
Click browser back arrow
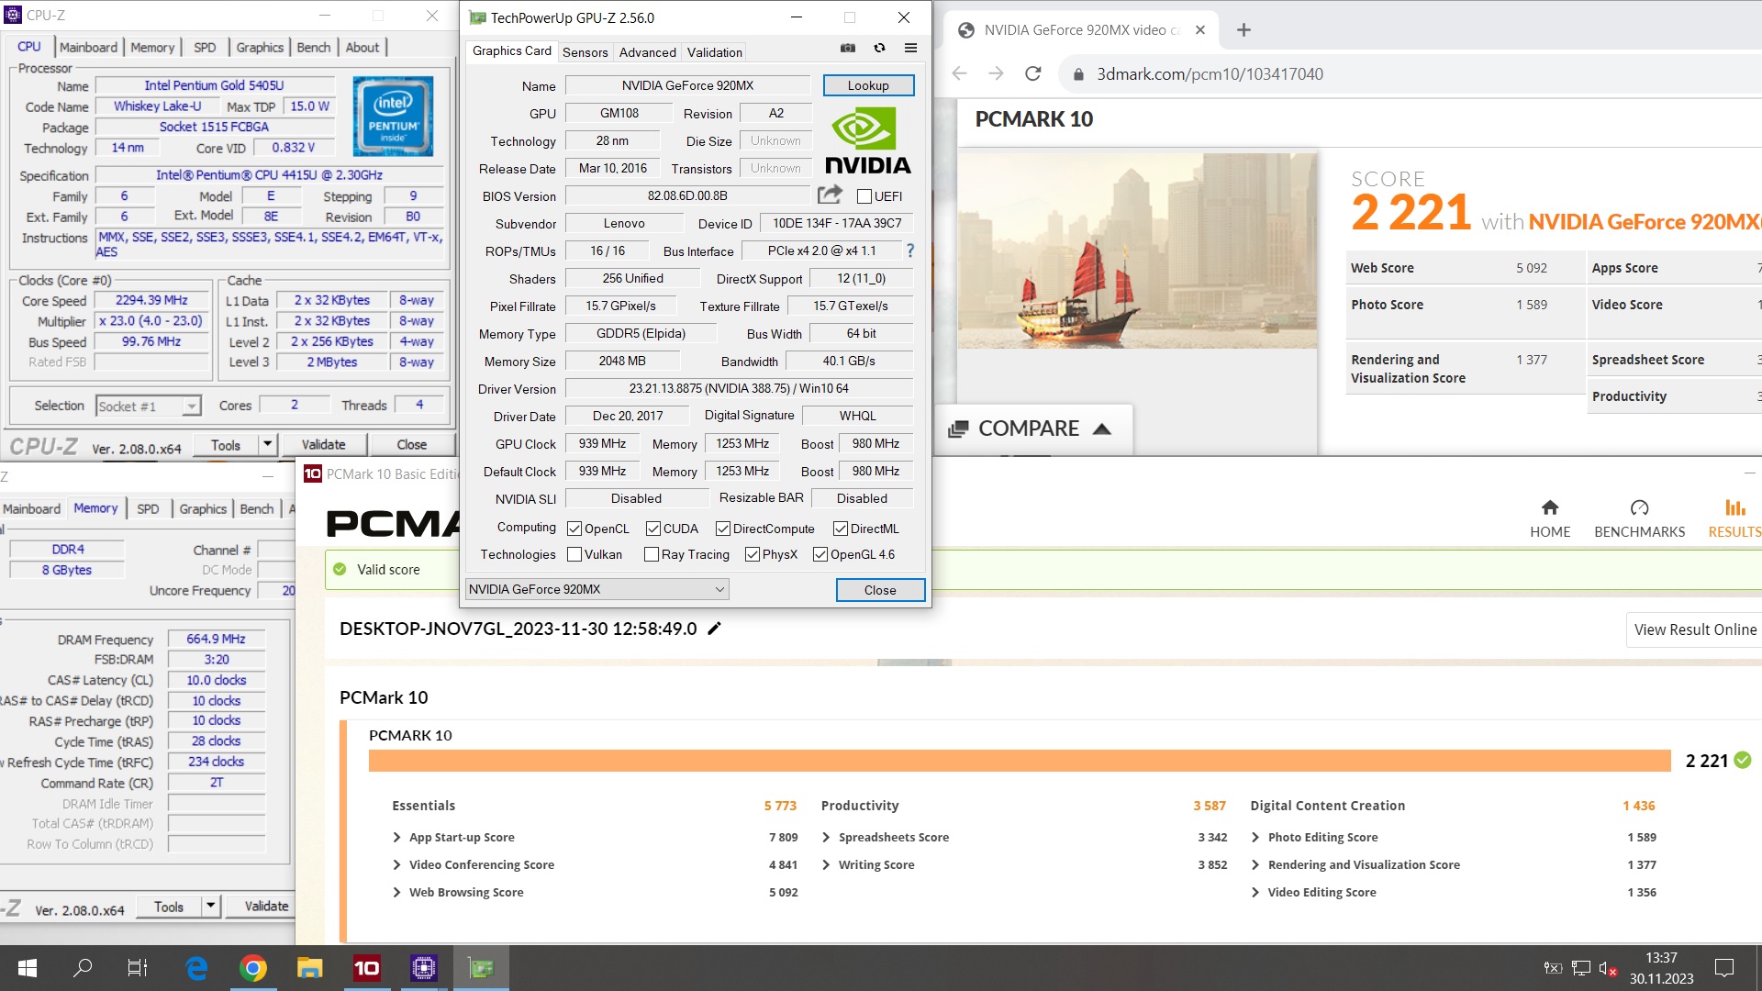coord(959,73)
